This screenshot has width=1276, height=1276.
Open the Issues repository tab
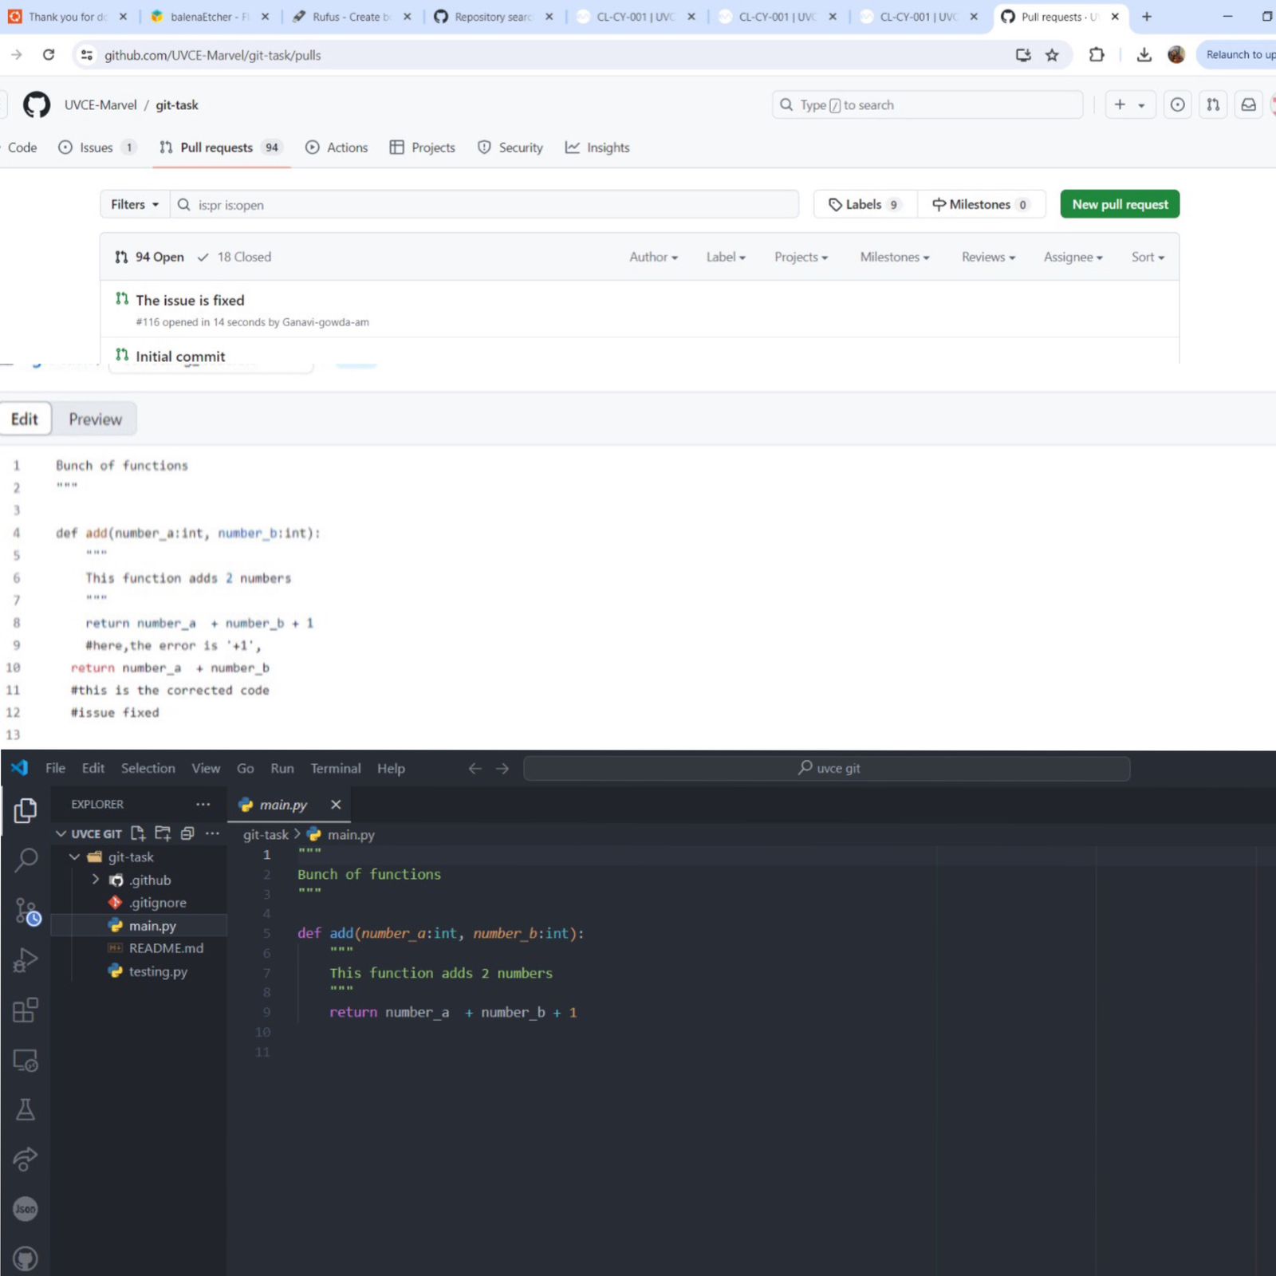[x=97, y=148]
